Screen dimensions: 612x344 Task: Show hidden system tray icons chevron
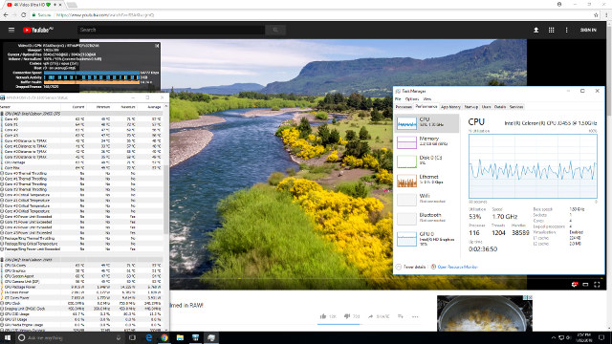(x=553, y=337)
